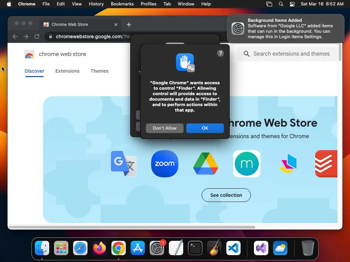Viewport: 350px width, 262px height.
Task: Open the teal m extension icon
Action: (x=247, y=164)
